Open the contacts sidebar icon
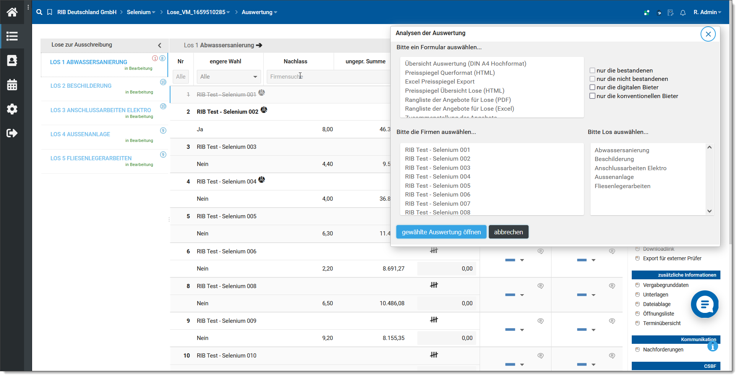The height and width of the screenshot is (377, 738). coord(12,60)
